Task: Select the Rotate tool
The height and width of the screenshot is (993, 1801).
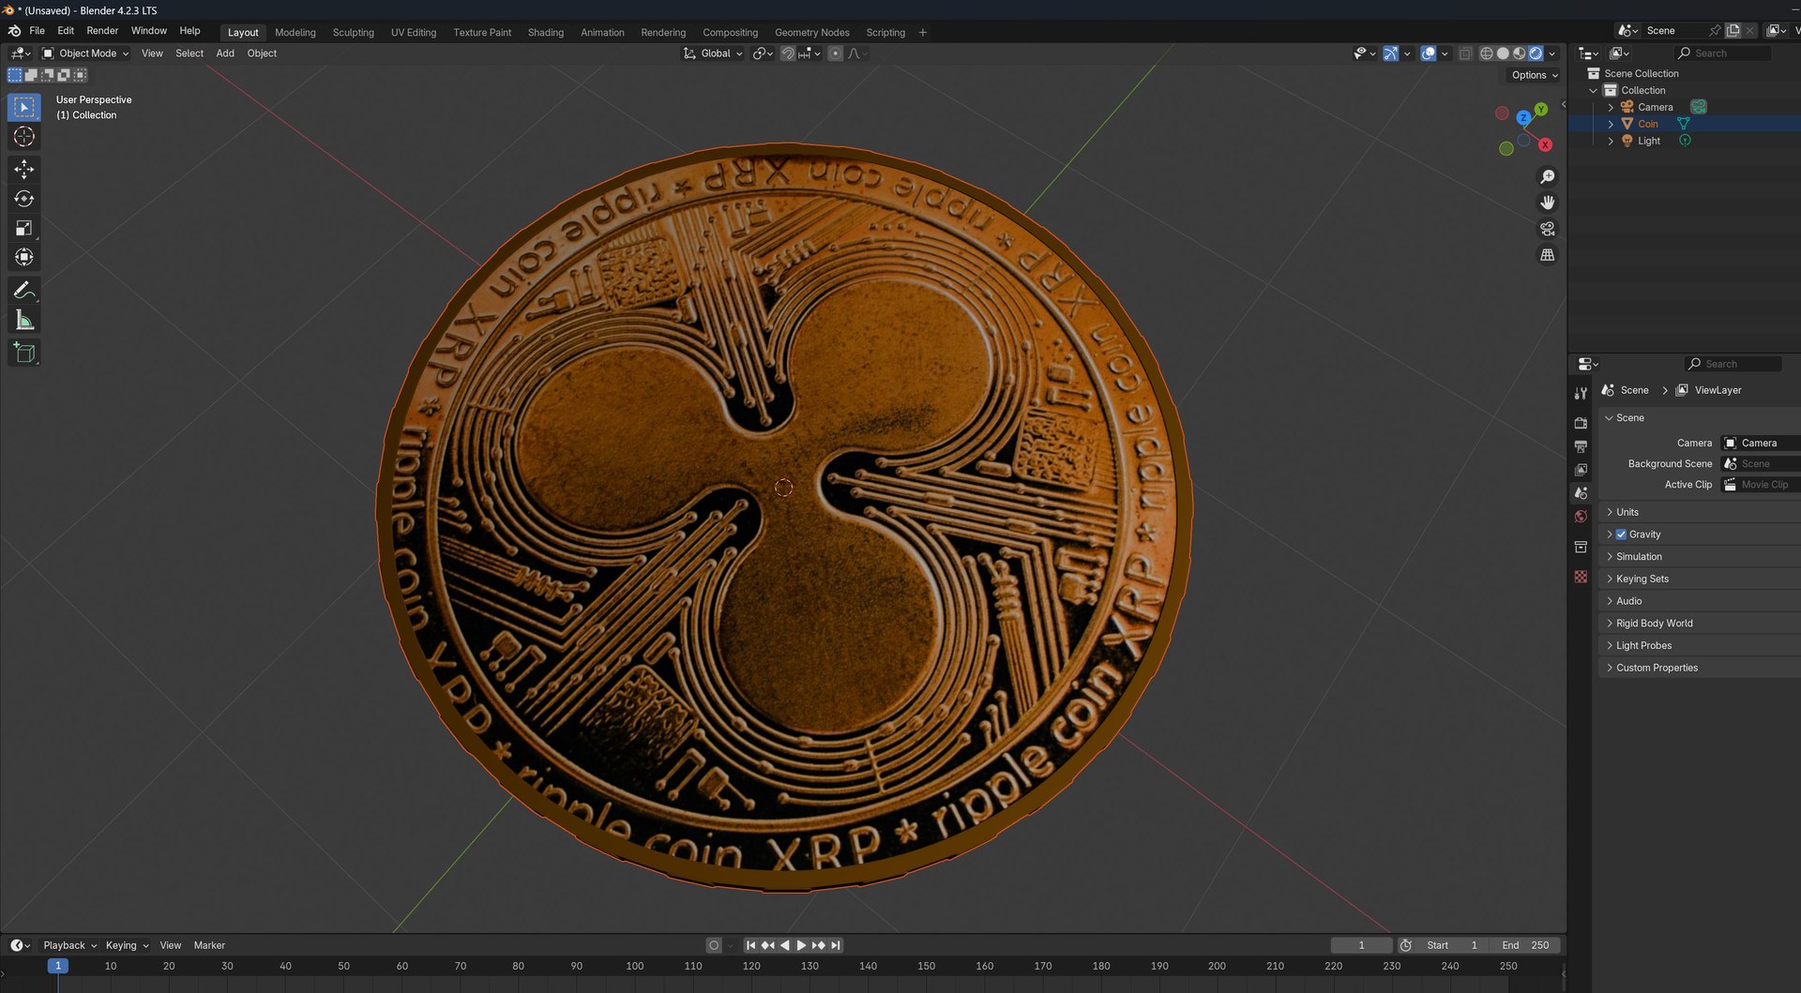Action: [24, 199]
